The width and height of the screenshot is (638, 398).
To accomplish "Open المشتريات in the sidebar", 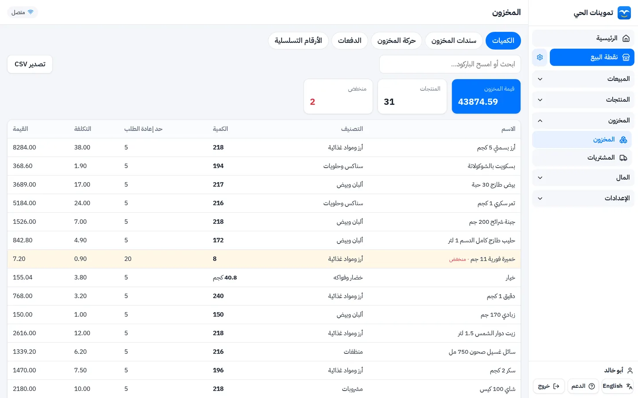I will 582,158.
